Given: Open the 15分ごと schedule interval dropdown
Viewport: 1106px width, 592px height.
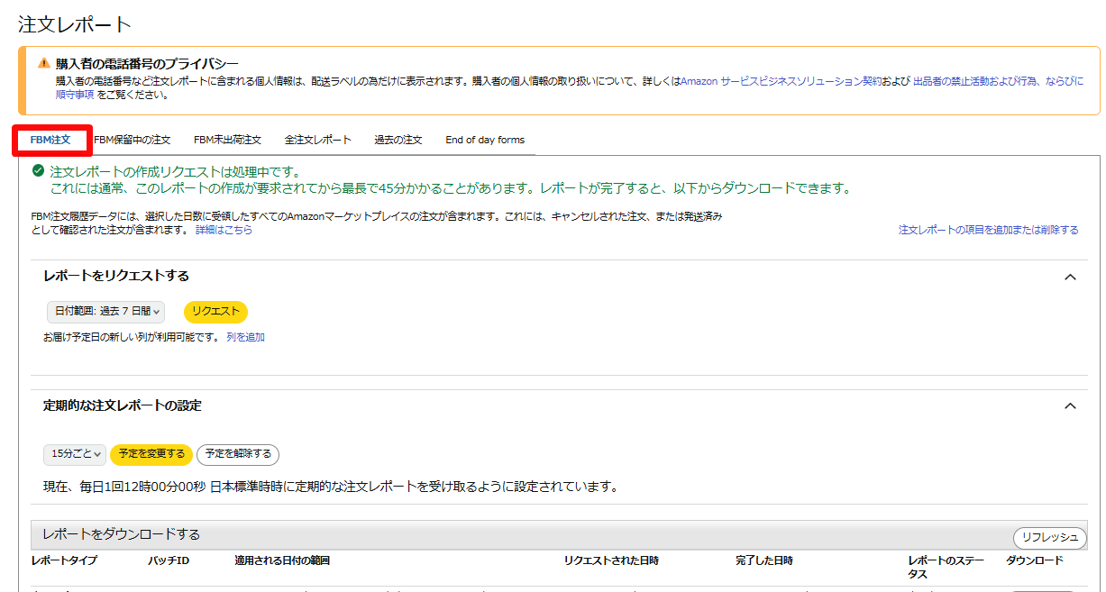Looking at the screenshot, I should [74, 454].
